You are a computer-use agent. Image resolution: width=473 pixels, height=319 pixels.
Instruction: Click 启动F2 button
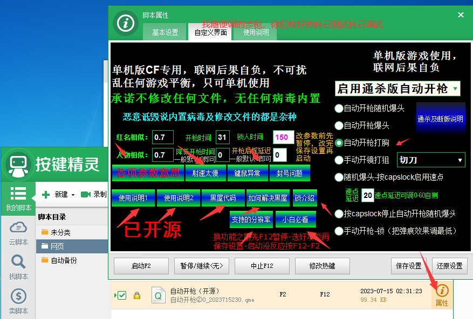pyautogui.click(x=141, y=266)
